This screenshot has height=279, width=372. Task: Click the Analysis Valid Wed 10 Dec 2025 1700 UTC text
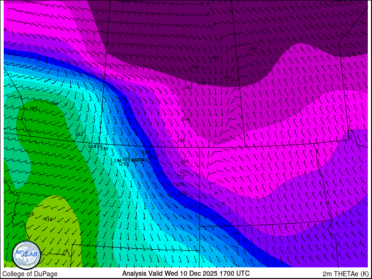click(x=186, y=273)
